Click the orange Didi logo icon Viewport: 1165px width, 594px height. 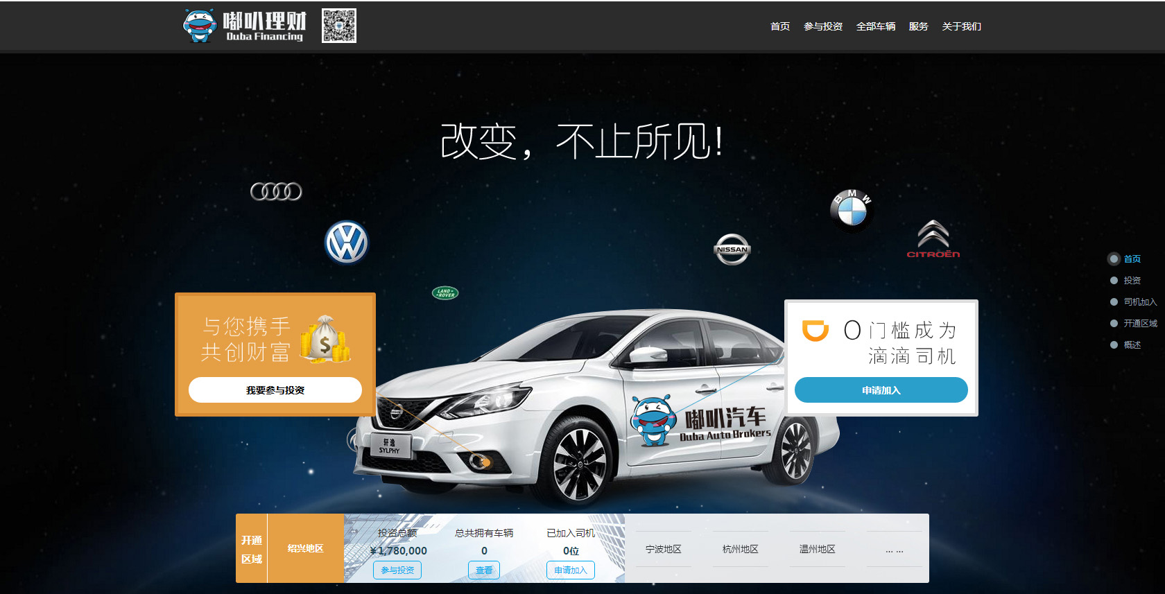tap(815, 331)
